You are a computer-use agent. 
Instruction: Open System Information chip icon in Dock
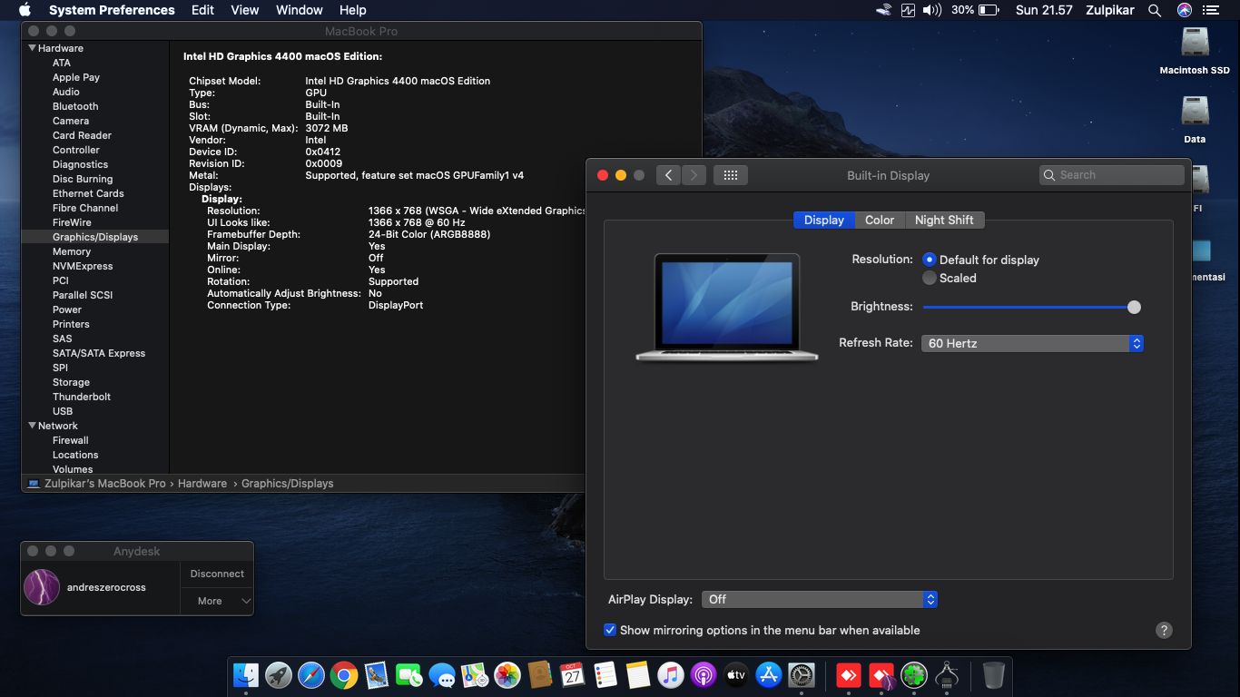tap(947, 675)
